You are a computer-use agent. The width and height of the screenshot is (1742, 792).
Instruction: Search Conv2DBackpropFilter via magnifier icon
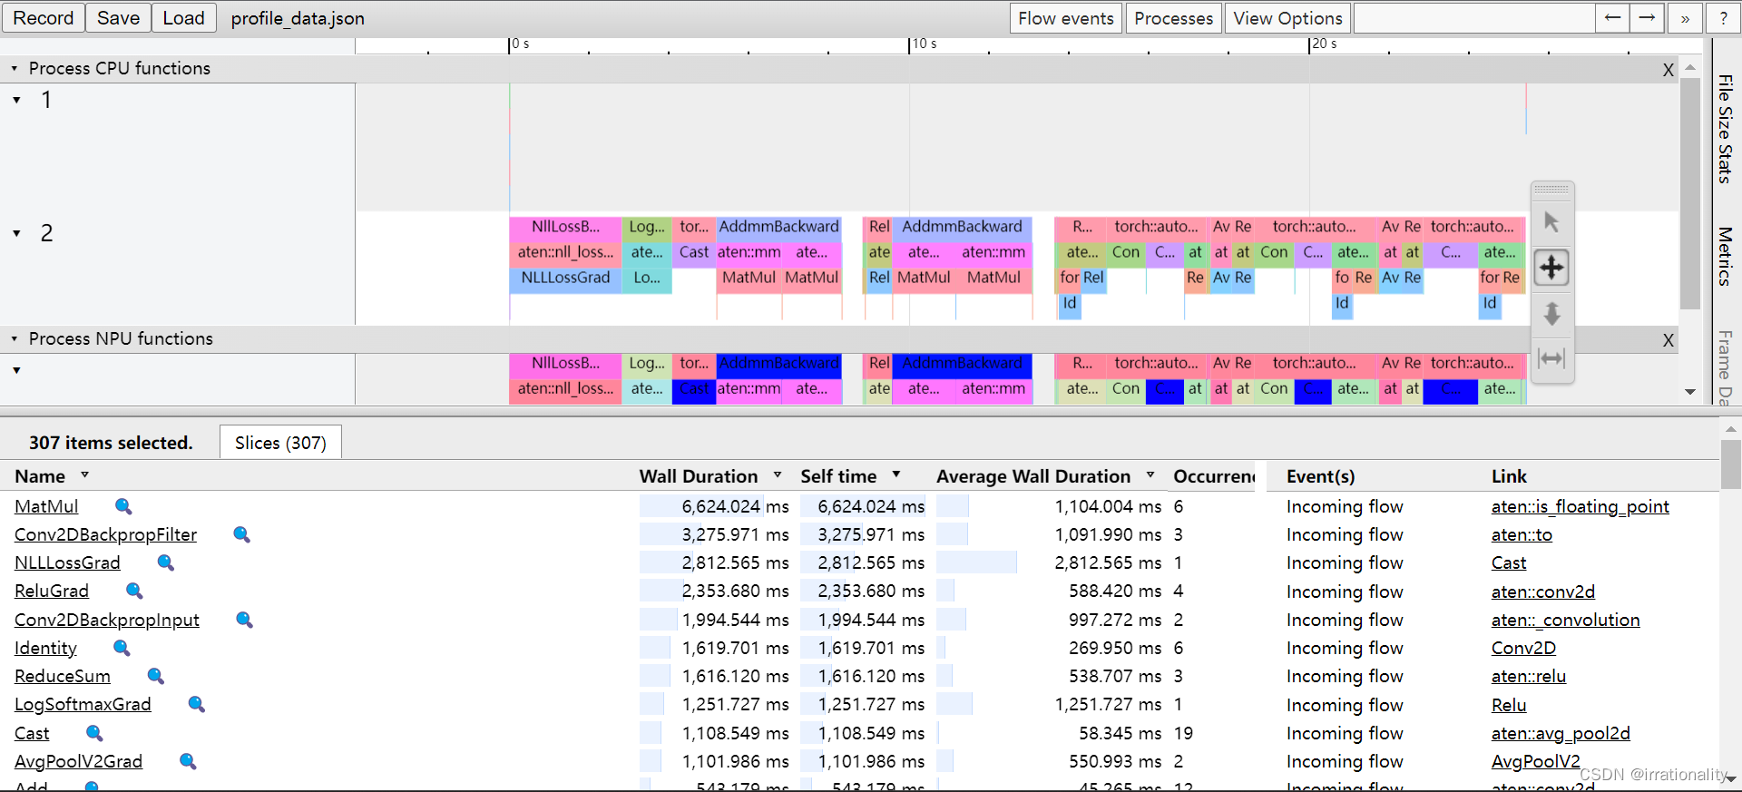[x=241, y=534]
